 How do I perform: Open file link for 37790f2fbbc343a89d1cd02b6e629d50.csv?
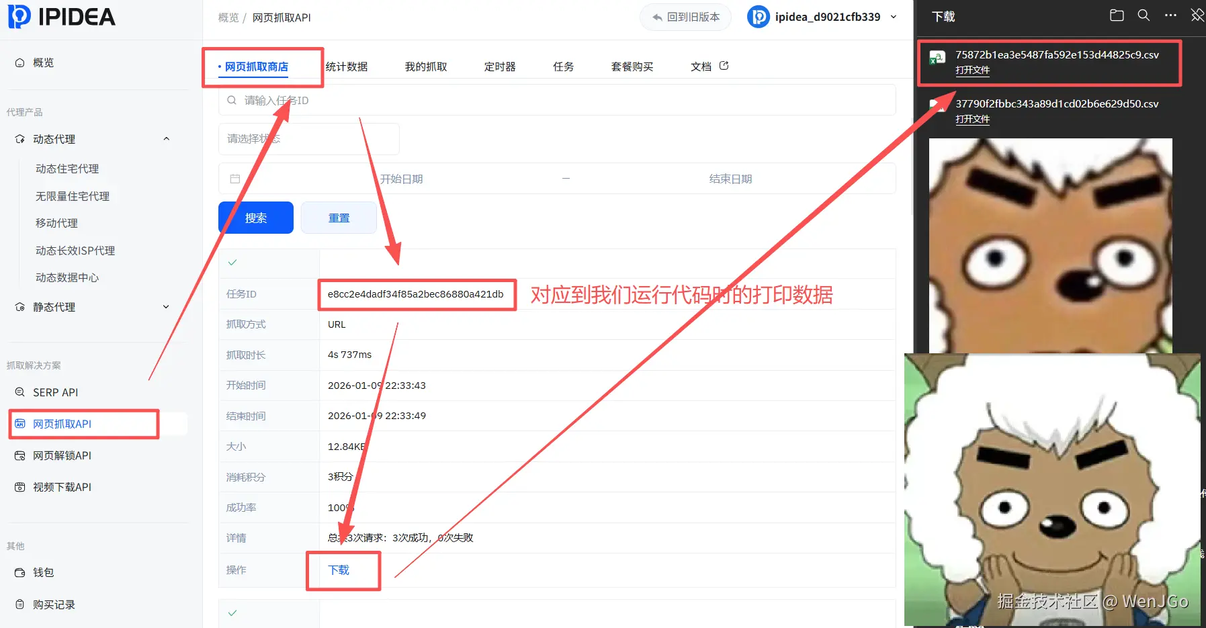pyautogui.click(x=972, y=119)
